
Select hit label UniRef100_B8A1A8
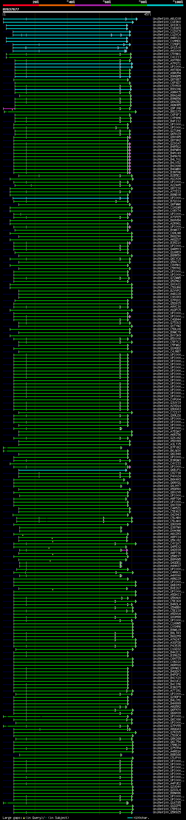167,95
